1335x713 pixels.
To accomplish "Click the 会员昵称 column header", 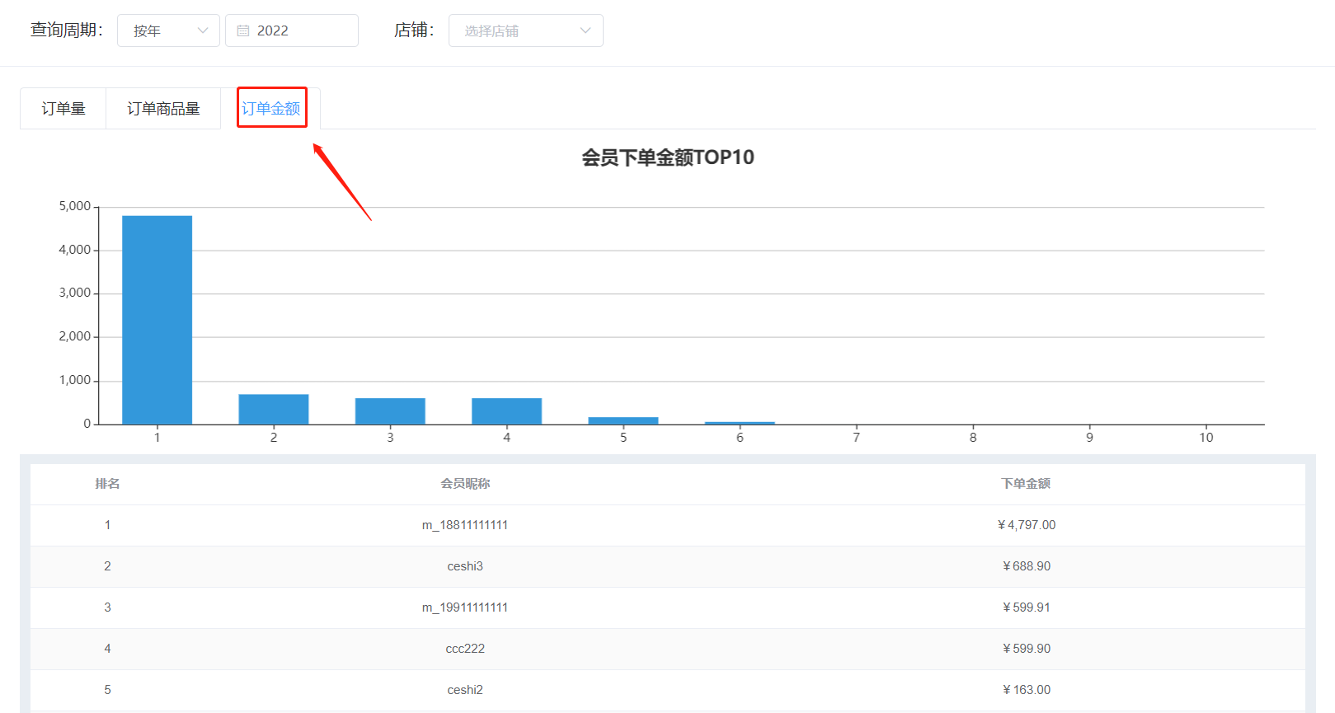I will [465, 484].
